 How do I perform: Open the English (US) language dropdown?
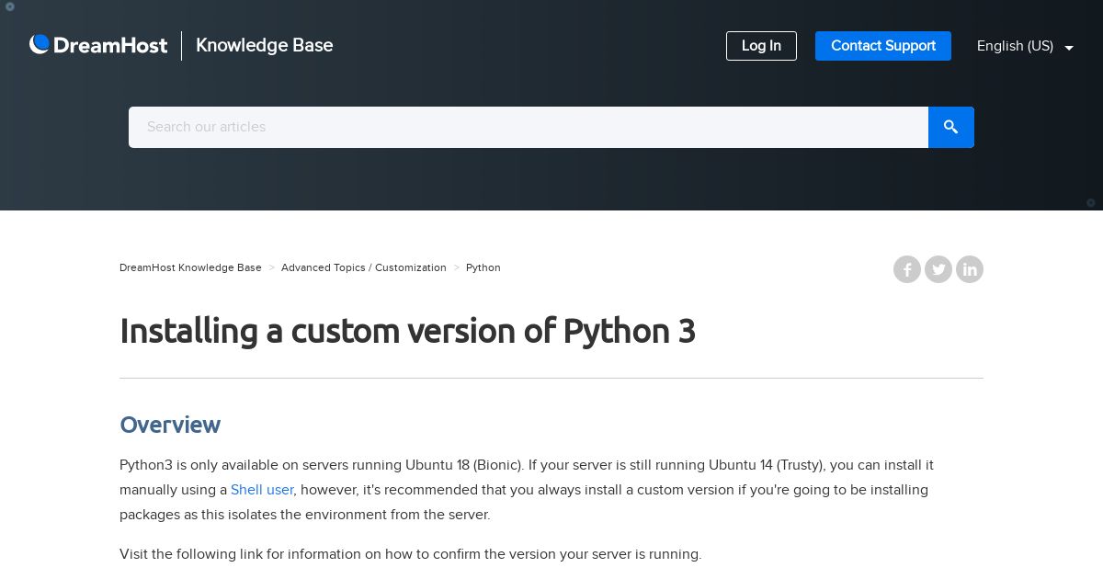tap(1025, 46)
